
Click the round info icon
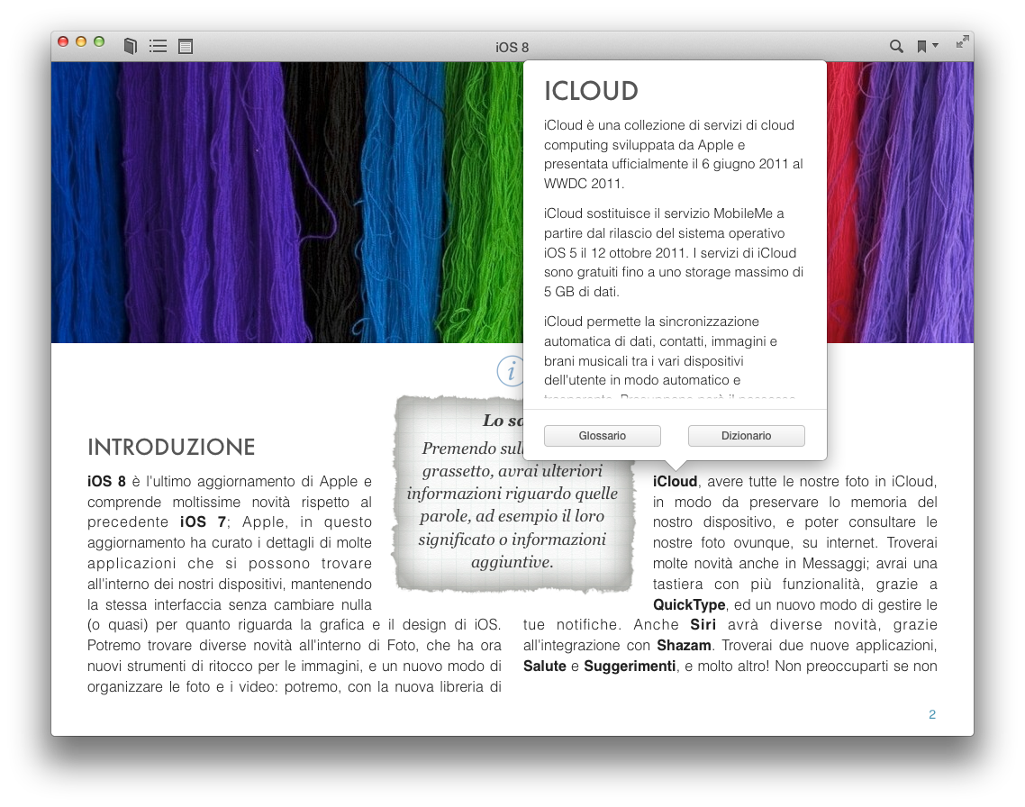(x=511, y=371)
